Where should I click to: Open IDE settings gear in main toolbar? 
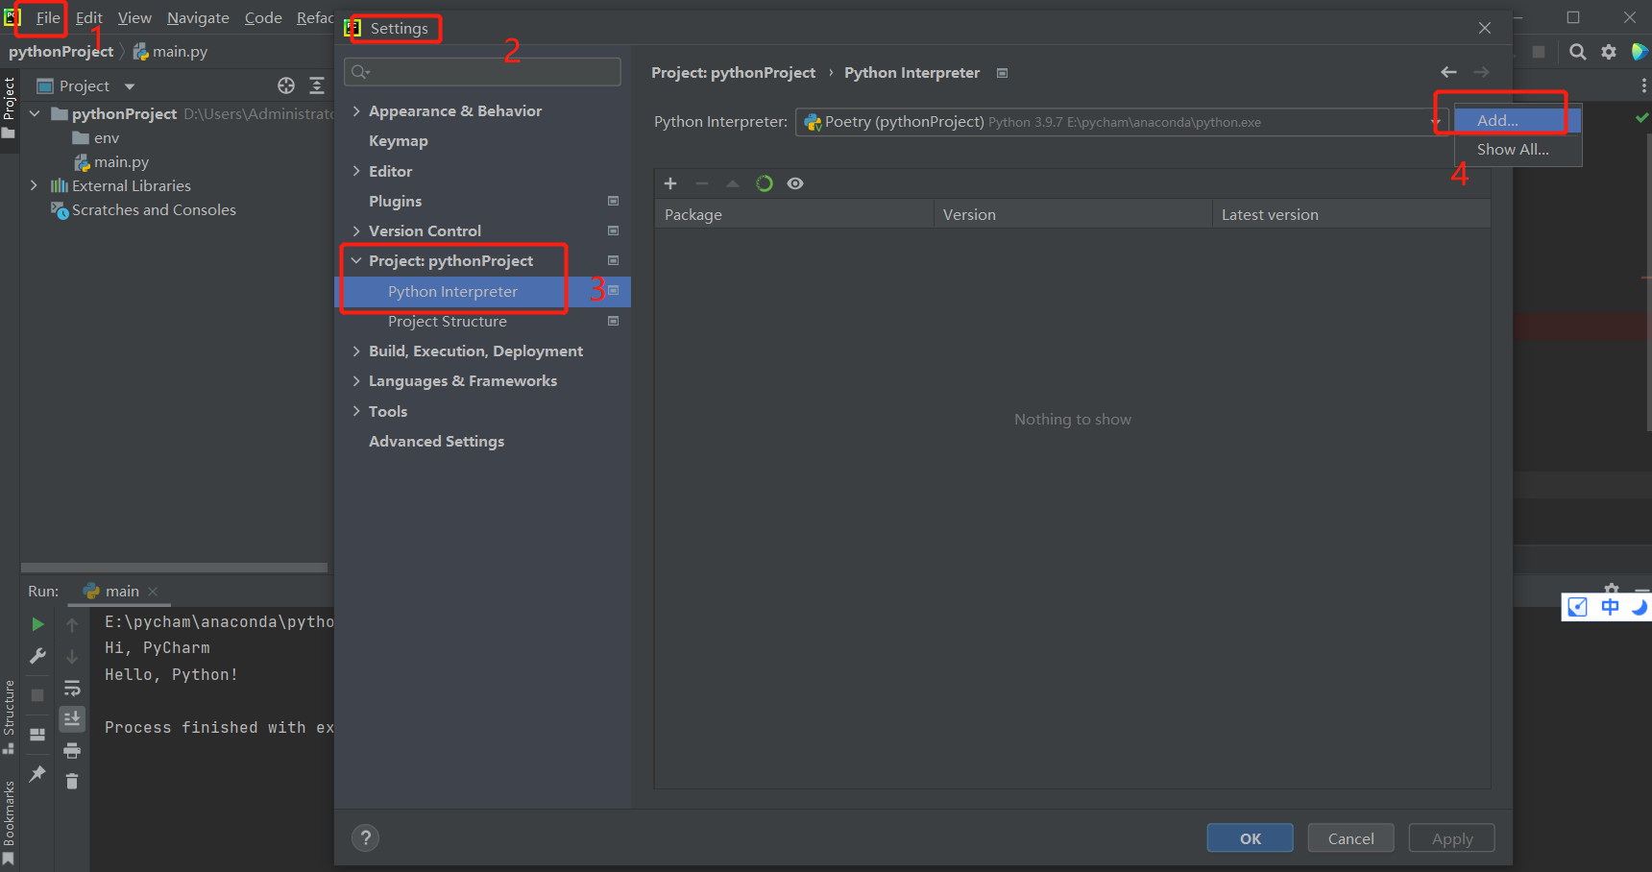(x=1609, y=52)
